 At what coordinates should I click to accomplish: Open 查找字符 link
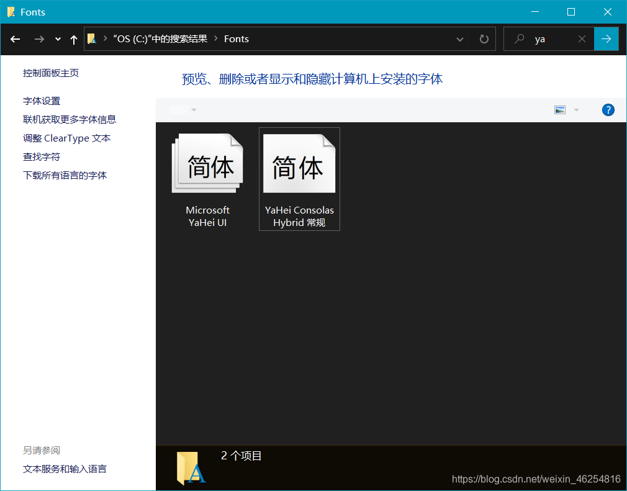(x=42, y=157)
